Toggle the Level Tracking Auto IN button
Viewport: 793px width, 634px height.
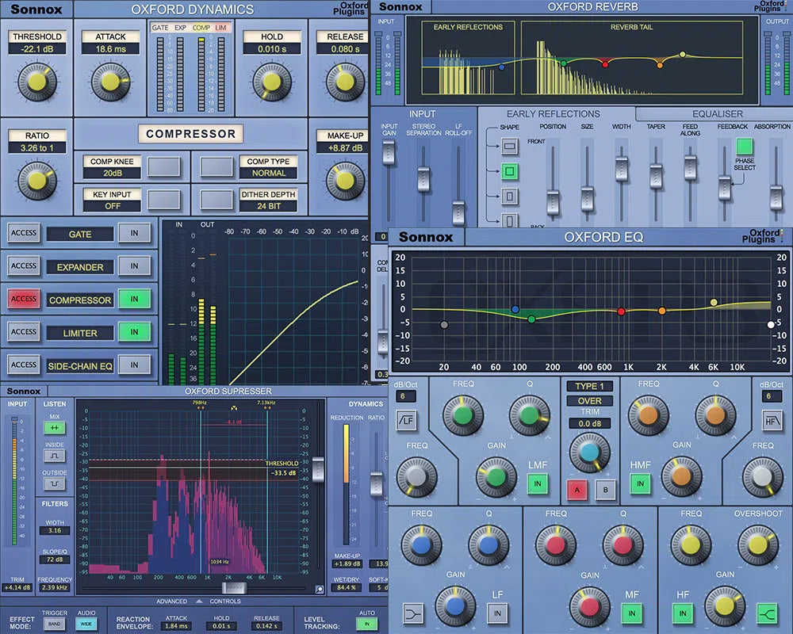point(366,624)
